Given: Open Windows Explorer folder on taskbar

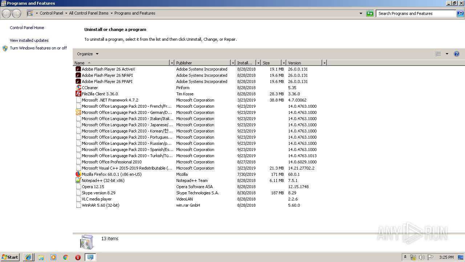Looking at the screenshot, I should coord(41,257).
